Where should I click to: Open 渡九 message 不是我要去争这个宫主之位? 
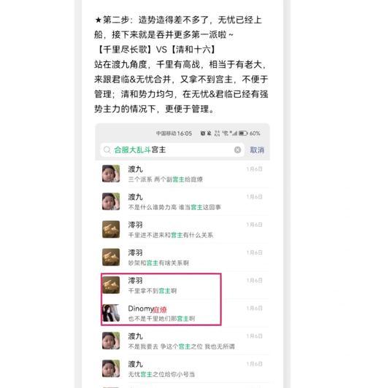[x=182, y=341]
